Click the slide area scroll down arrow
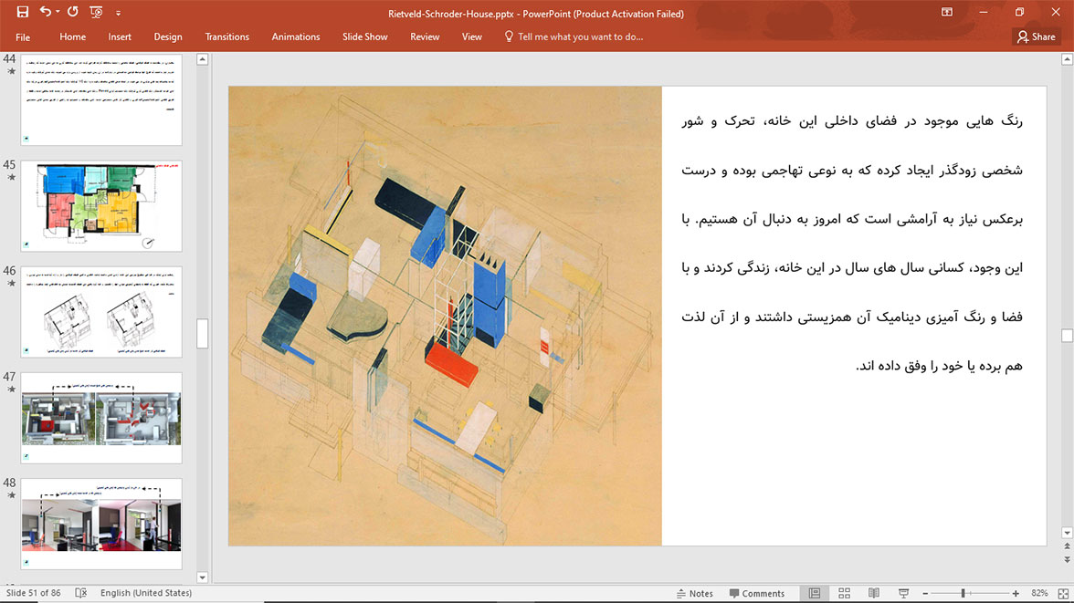Viewport: 1074px width, 603px height. (1067, 533)
